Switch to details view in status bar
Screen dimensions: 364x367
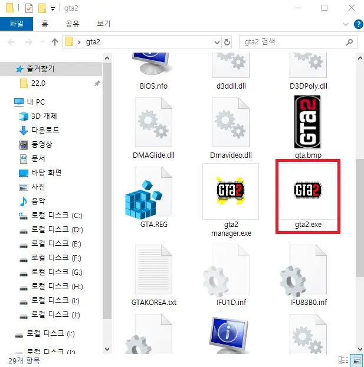click(x=343, y=360)
